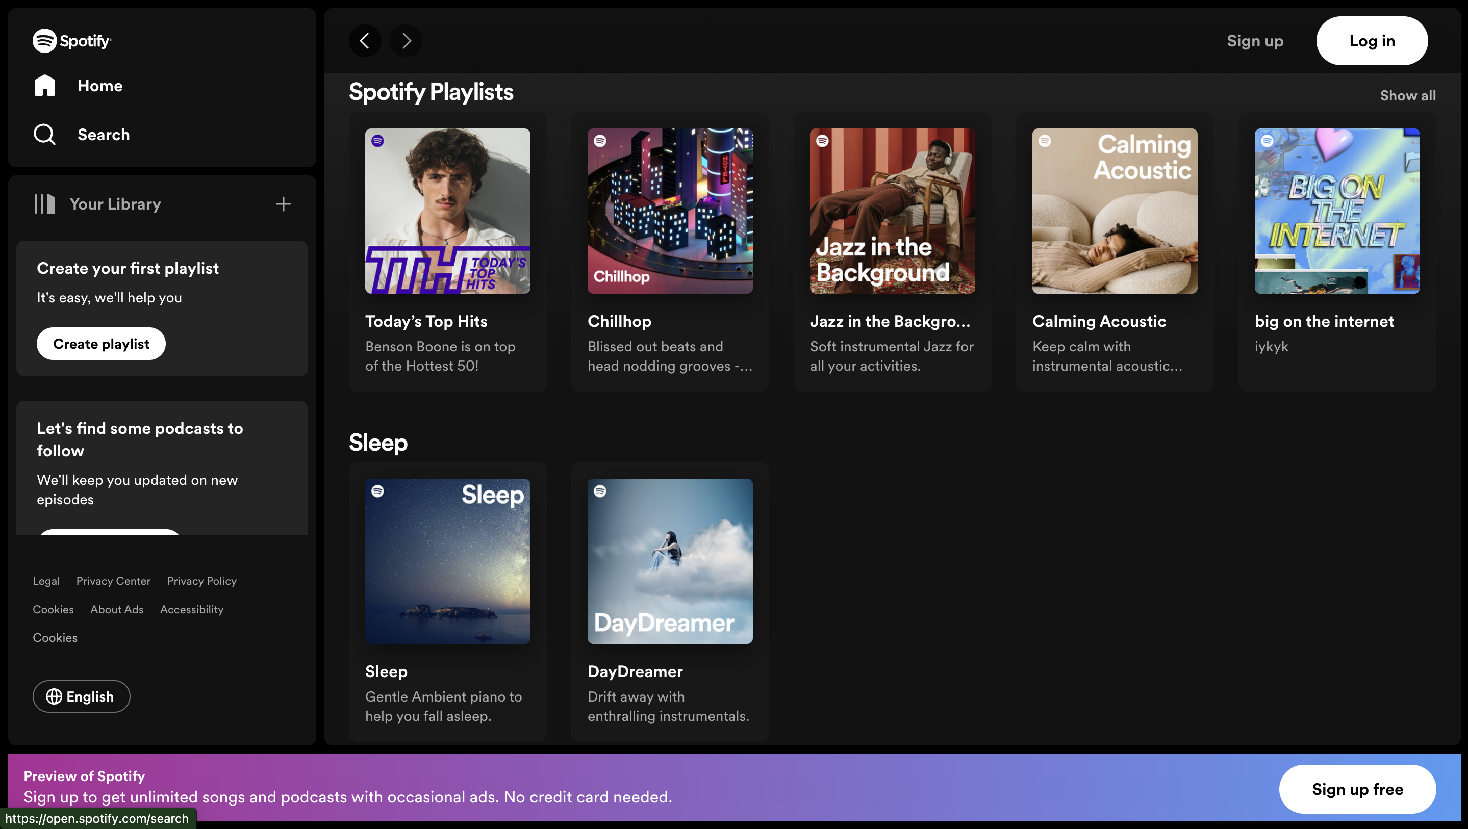
Task: Open the DayDreamer playlist cover
Action: coord(670,561)
